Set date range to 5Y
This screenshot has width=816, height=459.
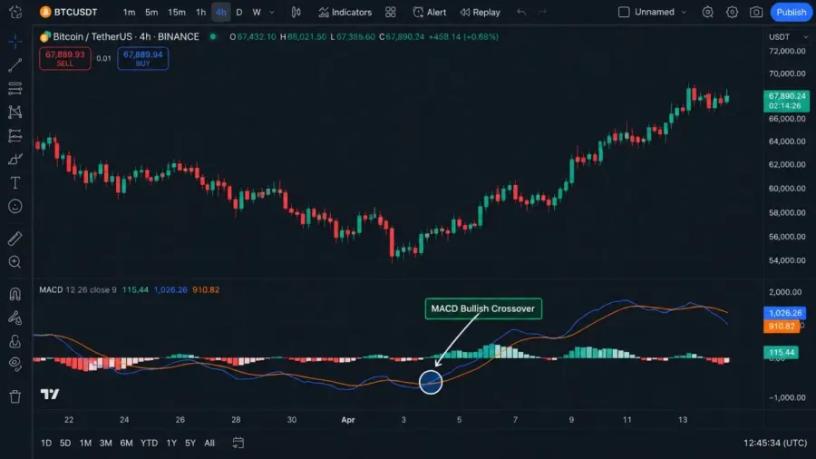coord(190,443)
